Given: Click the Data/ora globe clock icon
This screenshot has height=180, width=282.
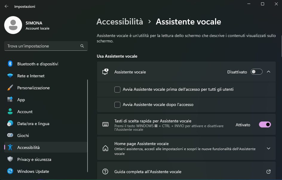Looking at the screenshot, I should pos(10,123).
